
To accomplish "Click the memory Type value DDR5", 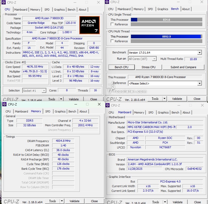I will (29, 121).
